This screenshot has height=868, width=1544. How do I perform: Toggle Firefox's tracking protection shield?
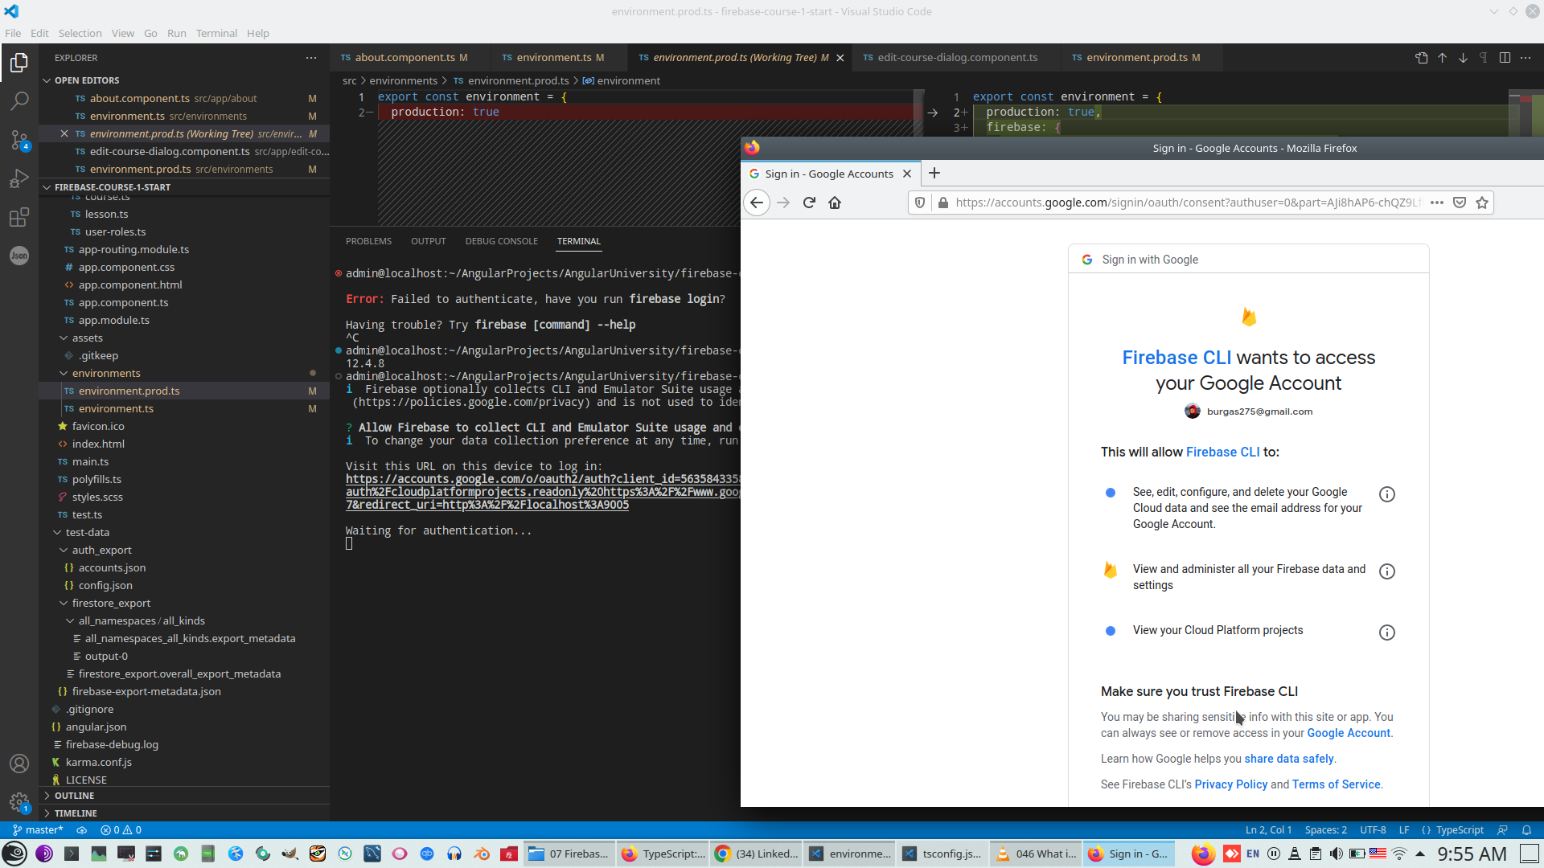pos(919,203)
